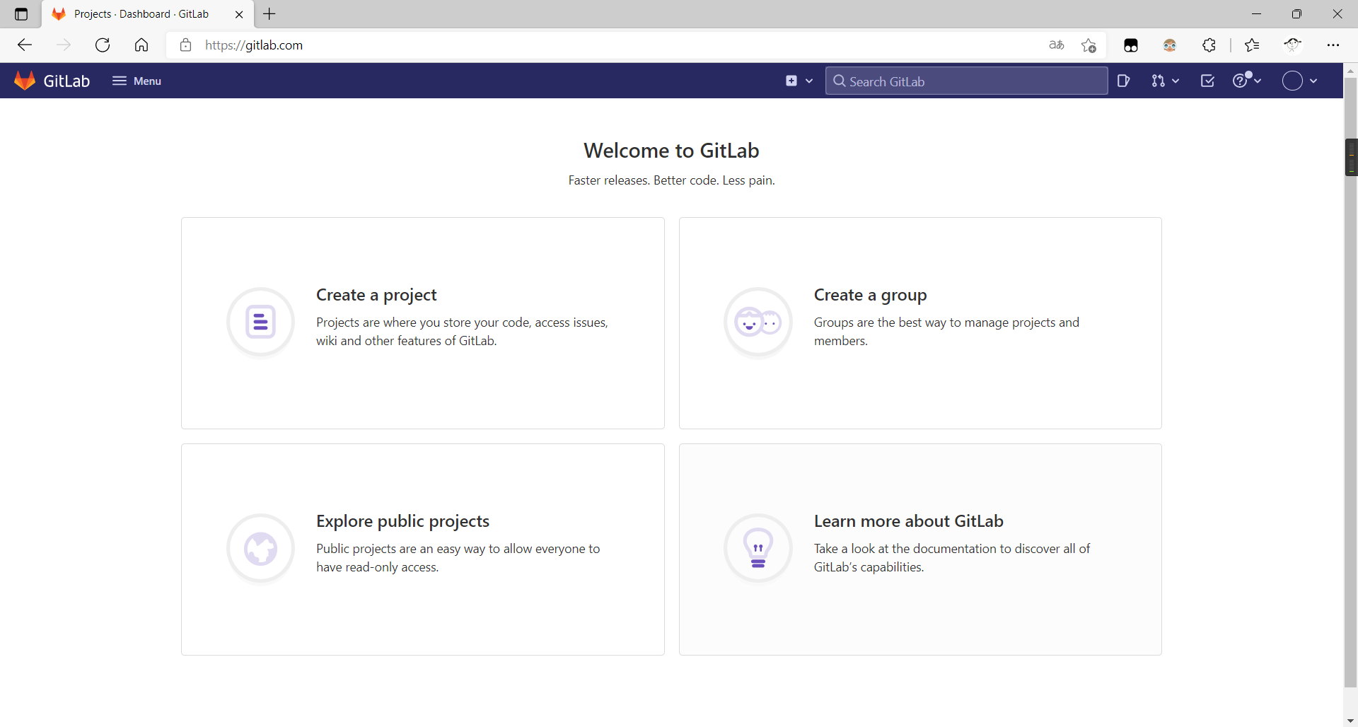Image resolution: width=1358 pixels, height=727 pixels.
Task: Open the hamburger Menu
Action: [x=137, y=81]
